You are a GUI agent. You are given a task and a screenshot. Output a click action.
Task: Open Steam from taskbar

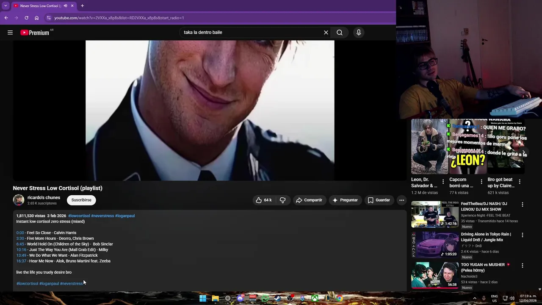pos(277,298)
